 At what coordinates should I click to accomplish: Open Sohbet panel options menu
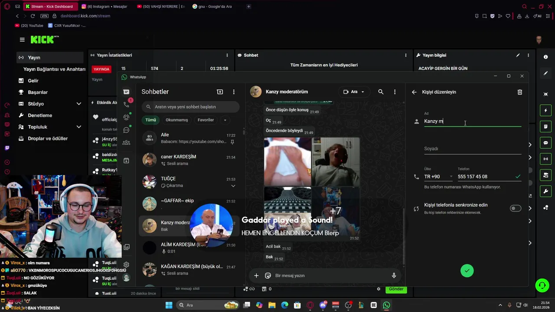click(x=406, y=55)
